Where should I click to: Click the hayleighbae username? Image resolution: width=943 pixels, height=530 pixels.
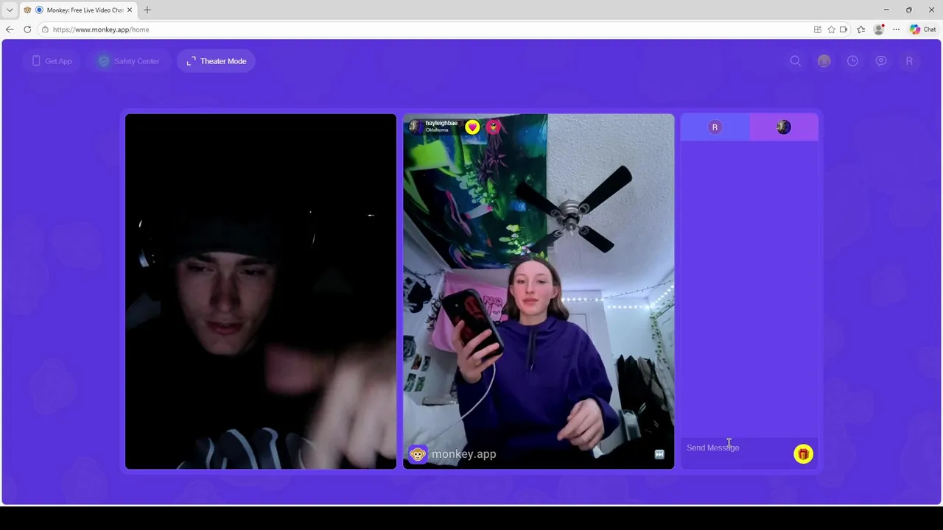point(441,123)
